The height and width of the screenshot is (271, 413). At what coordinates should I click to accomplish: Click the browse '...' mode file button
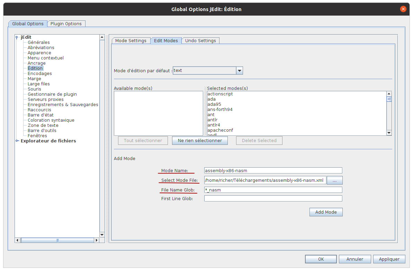pyautogui.click(x=334, y=180)
